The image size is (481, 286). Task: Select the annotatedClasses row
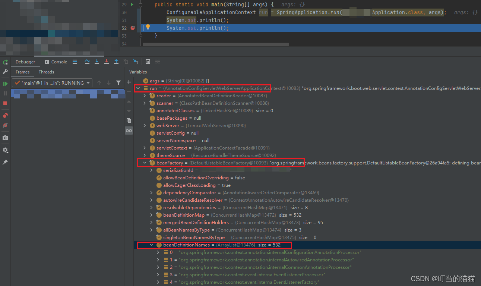pos(307,111)
